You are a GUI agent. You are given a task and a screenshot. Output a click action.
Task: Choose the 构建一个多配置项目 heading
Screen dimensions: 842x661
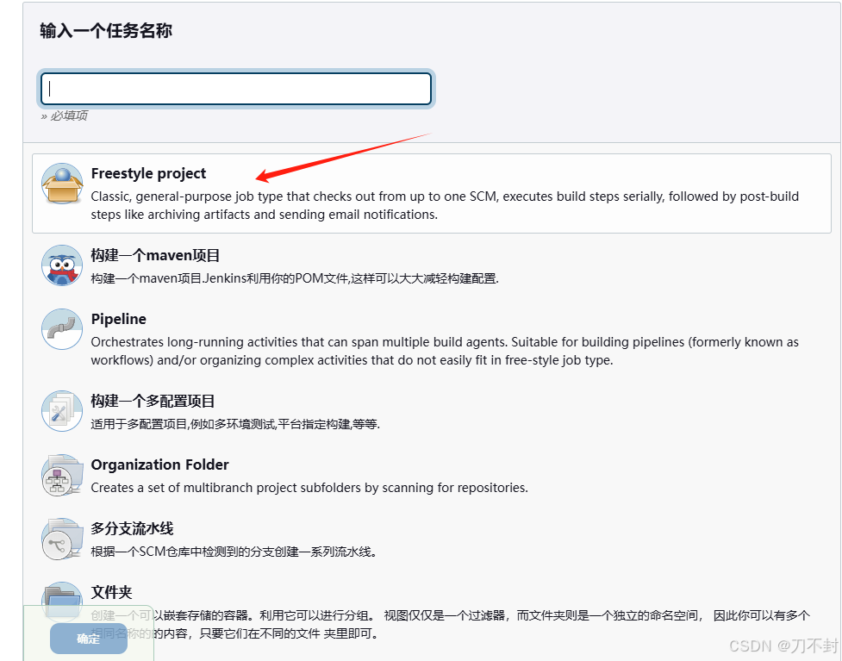(x=153, y=401)
